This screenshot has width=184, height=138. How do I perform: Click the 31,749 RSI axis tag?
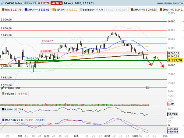[172, 114]
